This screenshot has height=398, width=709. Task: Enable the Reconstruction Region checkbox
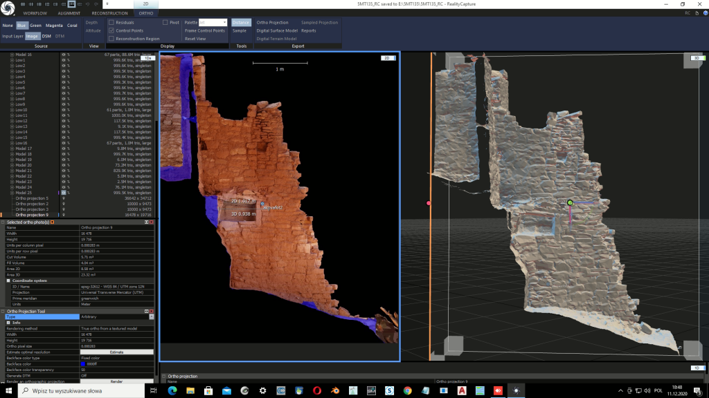pyautogui.click(x=111, y=39)
